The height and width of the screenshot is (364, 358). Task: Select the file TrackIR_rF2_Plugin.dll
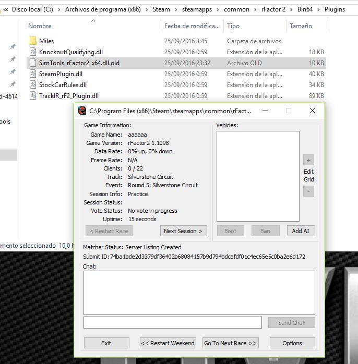click(x=69, y=96)
